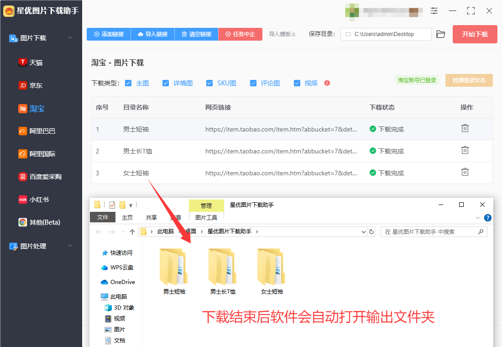
Task: Collapse the 图片下载 sidebar group
Action: coord(70,38)
